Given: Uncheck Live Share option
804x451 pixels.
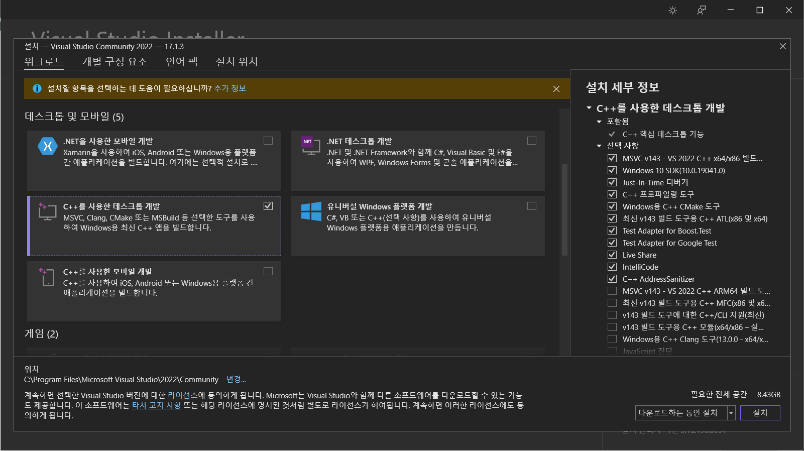Looking at the screenshot, I should pos(612,255).
